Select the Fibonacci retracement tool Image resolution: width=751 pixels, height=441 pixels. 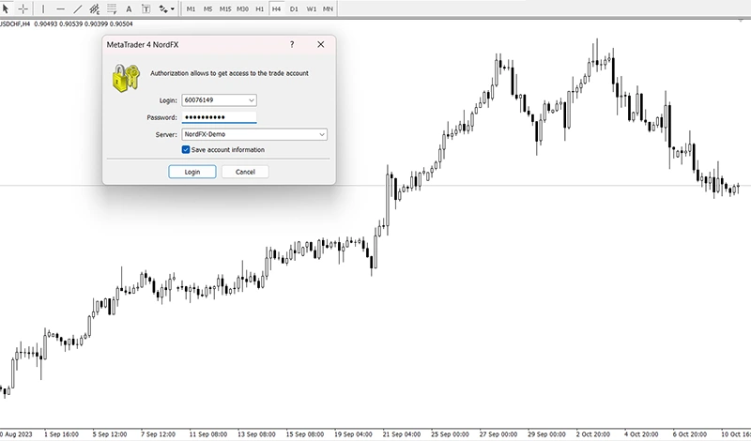coord(112,8)
